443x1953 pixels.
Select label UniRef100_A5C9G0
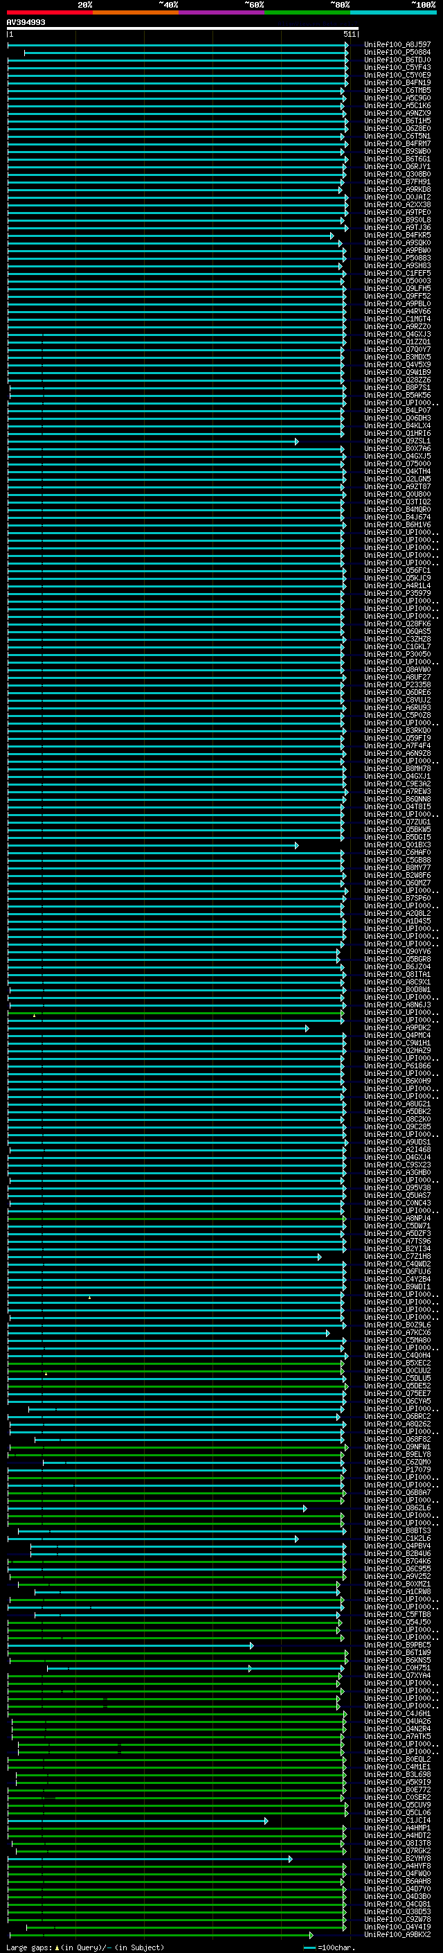tap(397, 98)
